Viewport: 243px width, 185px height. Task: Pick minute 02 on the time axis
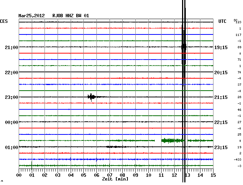tap(44, 175)
